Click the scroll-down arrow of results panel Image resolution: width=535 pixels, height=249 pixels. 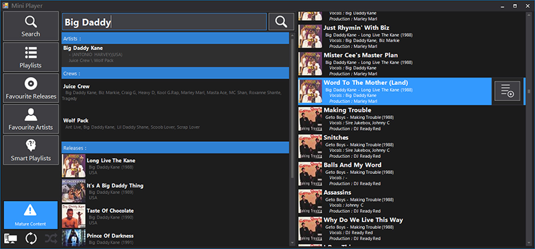coord(292,243)
